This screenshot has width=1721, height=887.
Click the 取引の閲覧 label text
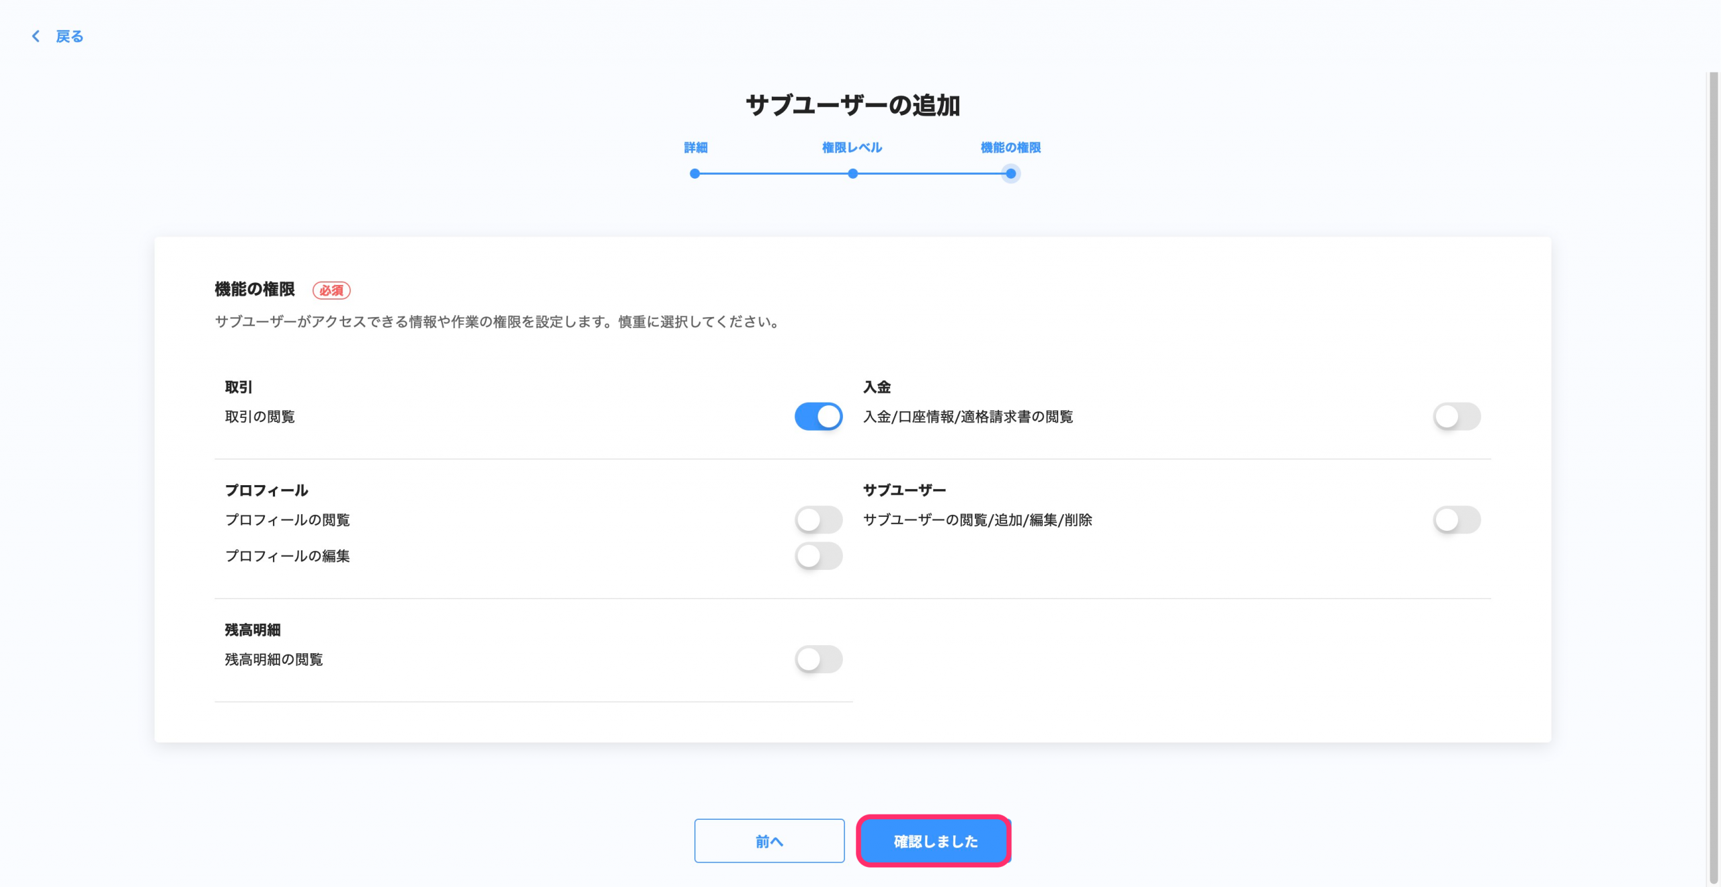(x=259, y=417)
